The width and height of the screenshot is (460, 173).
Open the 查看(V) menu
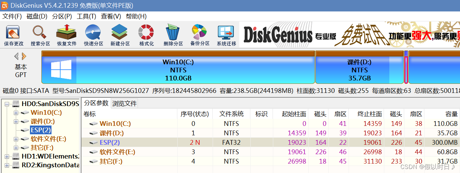click(x=111, y=16)
